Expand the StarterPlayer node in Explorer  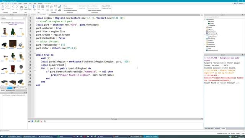point(205,44)
